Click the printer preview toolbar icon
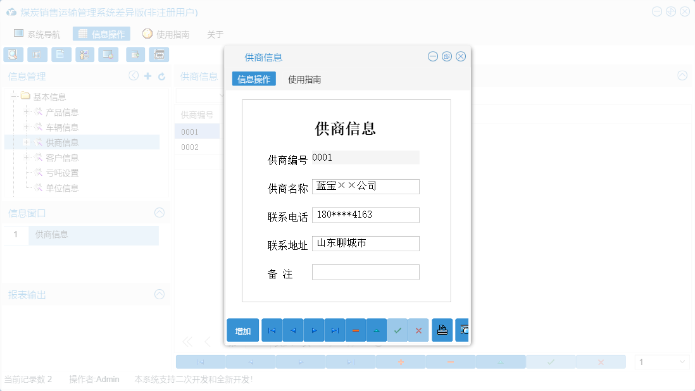The height and width of the screenshot is (391, 695). [159, 54]
